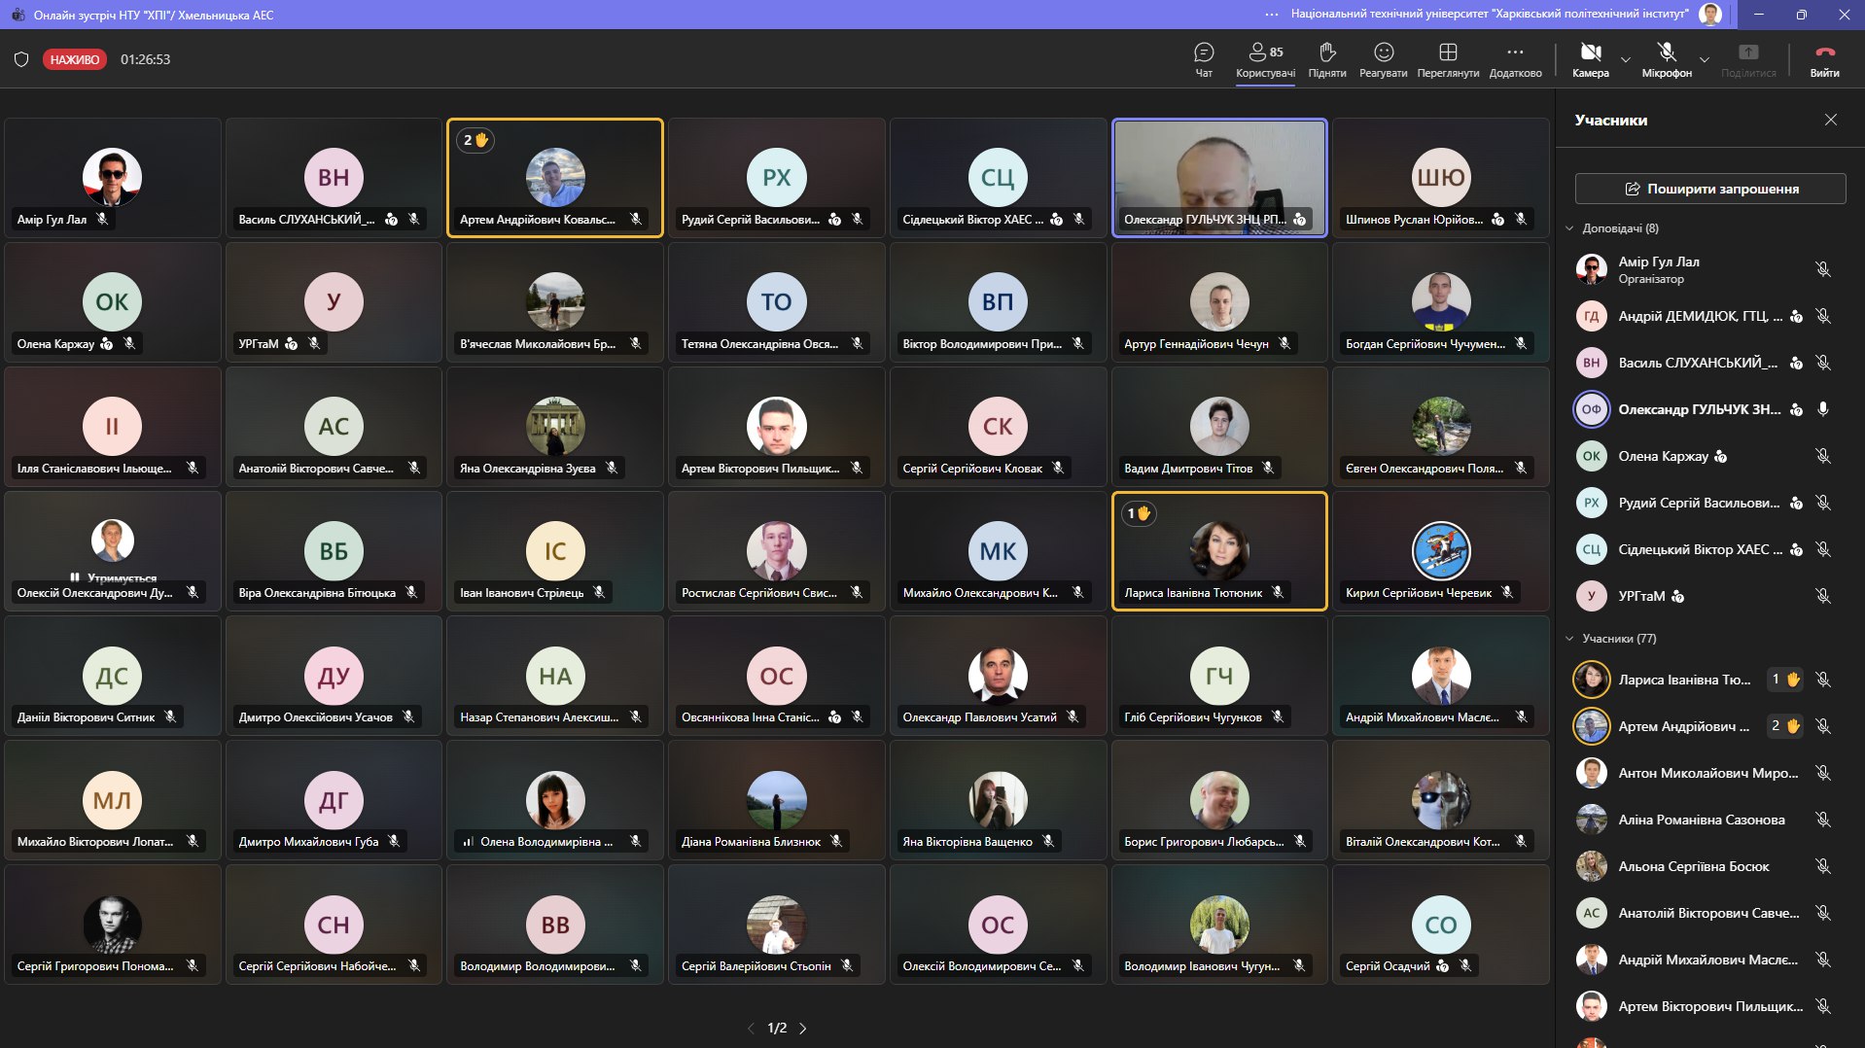Click the red Leave call button
The height and width of the screenshot is (1048, 1865).
[x=1824, y=58]
